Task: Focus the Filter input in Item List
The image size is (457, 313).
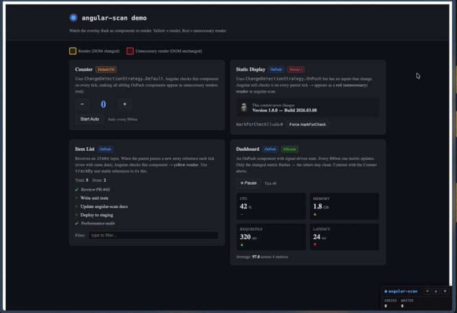Action: (153, 235)
